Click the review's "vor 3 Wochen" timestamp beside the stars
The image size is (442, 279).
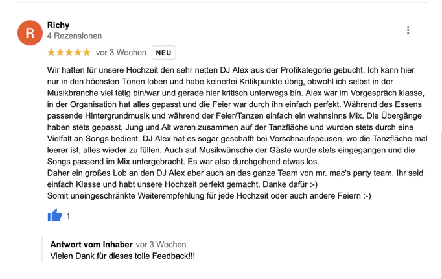click(121, 53)
